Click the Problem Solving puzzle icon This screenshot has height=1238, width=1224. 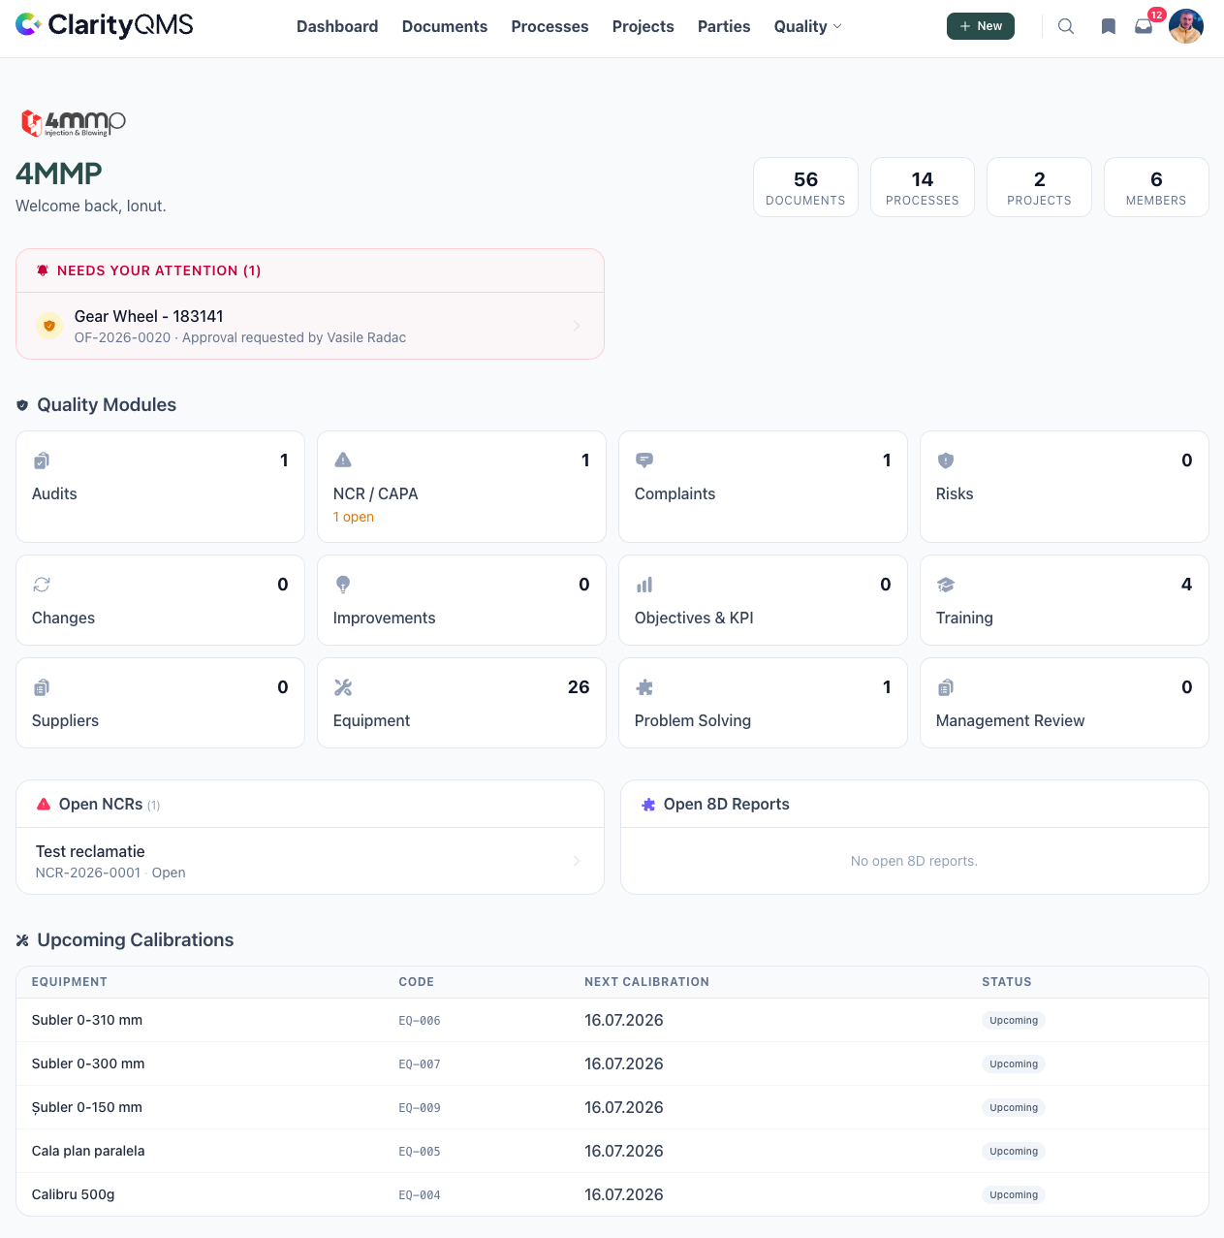(644, 687)
